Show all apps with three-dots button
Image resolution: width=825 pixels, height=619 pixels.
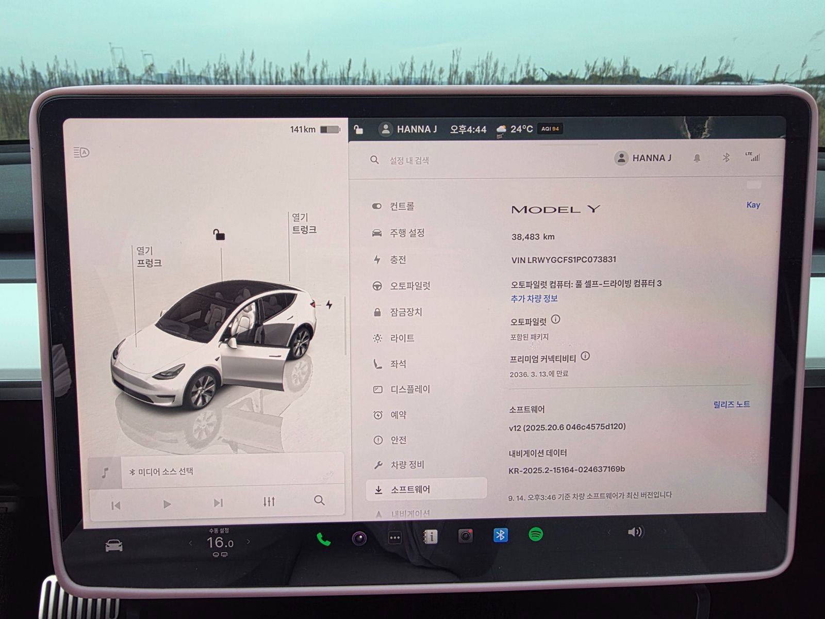[394, 538]
